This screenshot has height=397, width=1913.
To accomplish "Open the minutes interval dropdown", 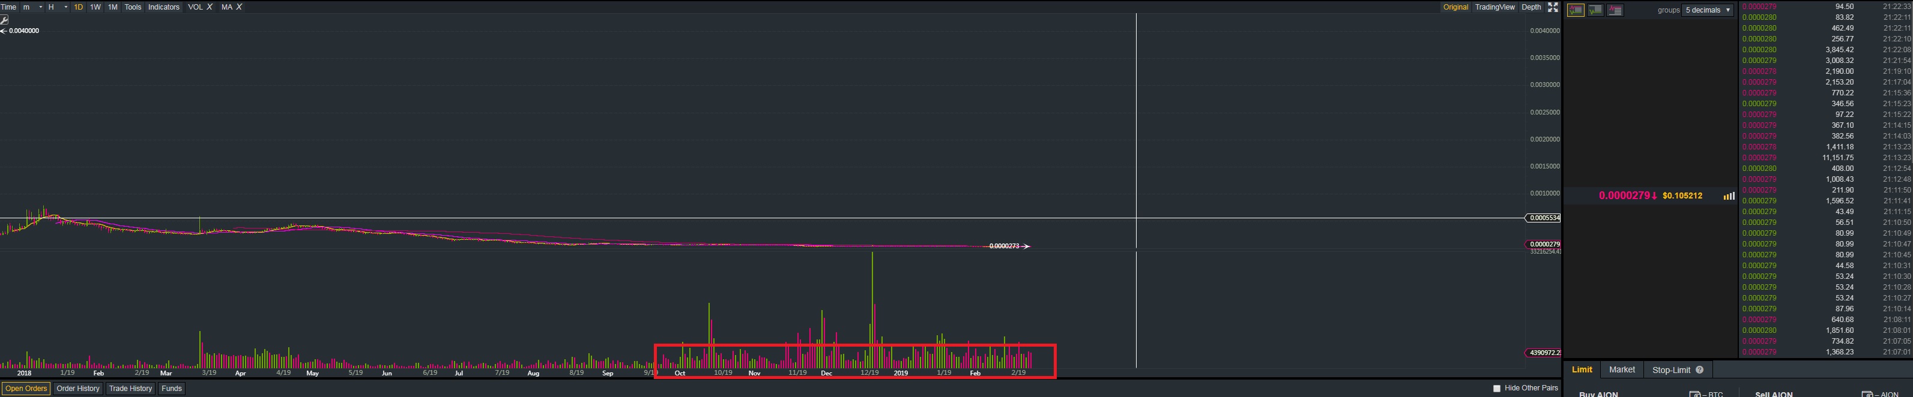I will (32, 7).
